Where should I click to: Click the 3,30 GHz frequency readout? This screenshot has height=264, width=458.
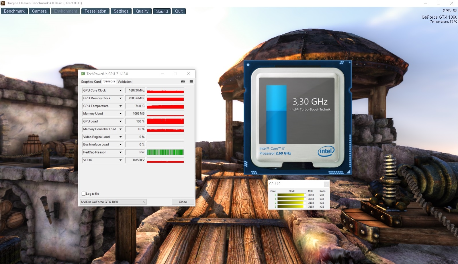(310, 102)
